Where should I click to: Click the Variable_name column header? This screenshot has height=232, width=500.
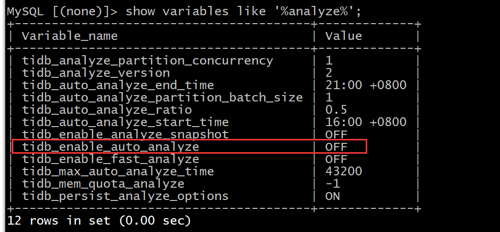tap(70, 36)
